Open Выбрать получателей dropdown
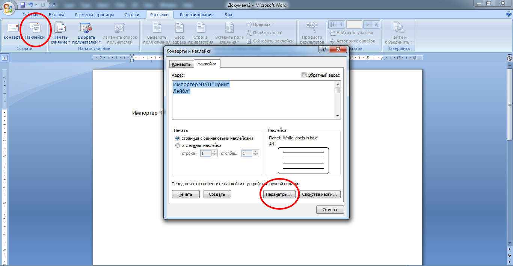The width and height of the screenshot is (513, 266). (x=86, y=33)
